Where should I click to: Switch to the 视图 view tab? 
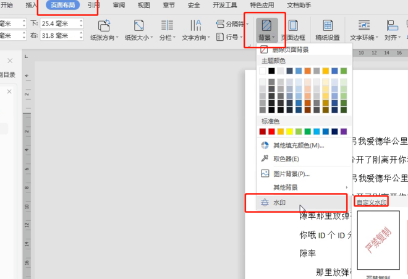[x=143, y=5]
